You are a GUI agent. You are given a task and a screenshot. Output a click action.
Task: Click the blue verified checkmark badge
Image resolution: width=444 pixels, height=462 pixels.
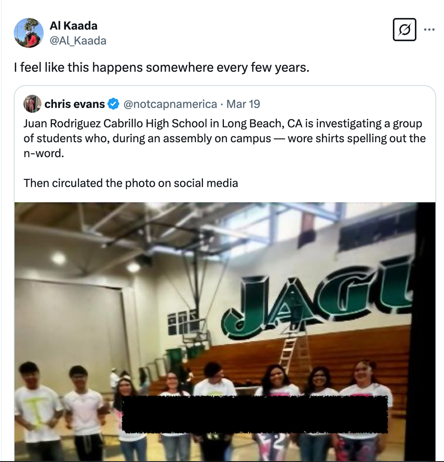click(114, 104)
